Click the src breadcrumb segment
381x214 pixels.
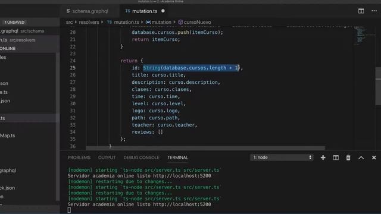tap(69, 22)
